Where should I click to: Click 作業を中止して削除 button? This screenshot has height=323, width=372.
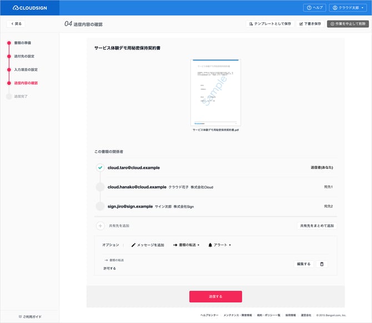coord(348,24)
